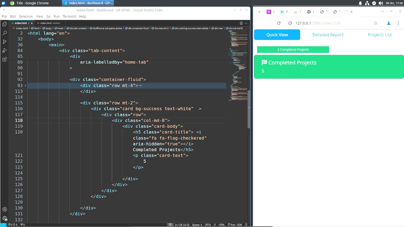This screenshot has height=227, width=404.
Task: Click the zoom magnifier in status bar
Action: coord(170,225)
